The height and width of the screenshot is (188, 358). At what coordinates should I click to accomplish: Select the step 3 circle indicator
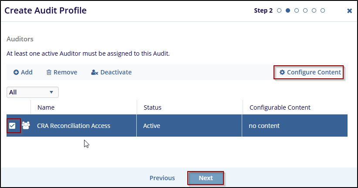pos(297,10)
